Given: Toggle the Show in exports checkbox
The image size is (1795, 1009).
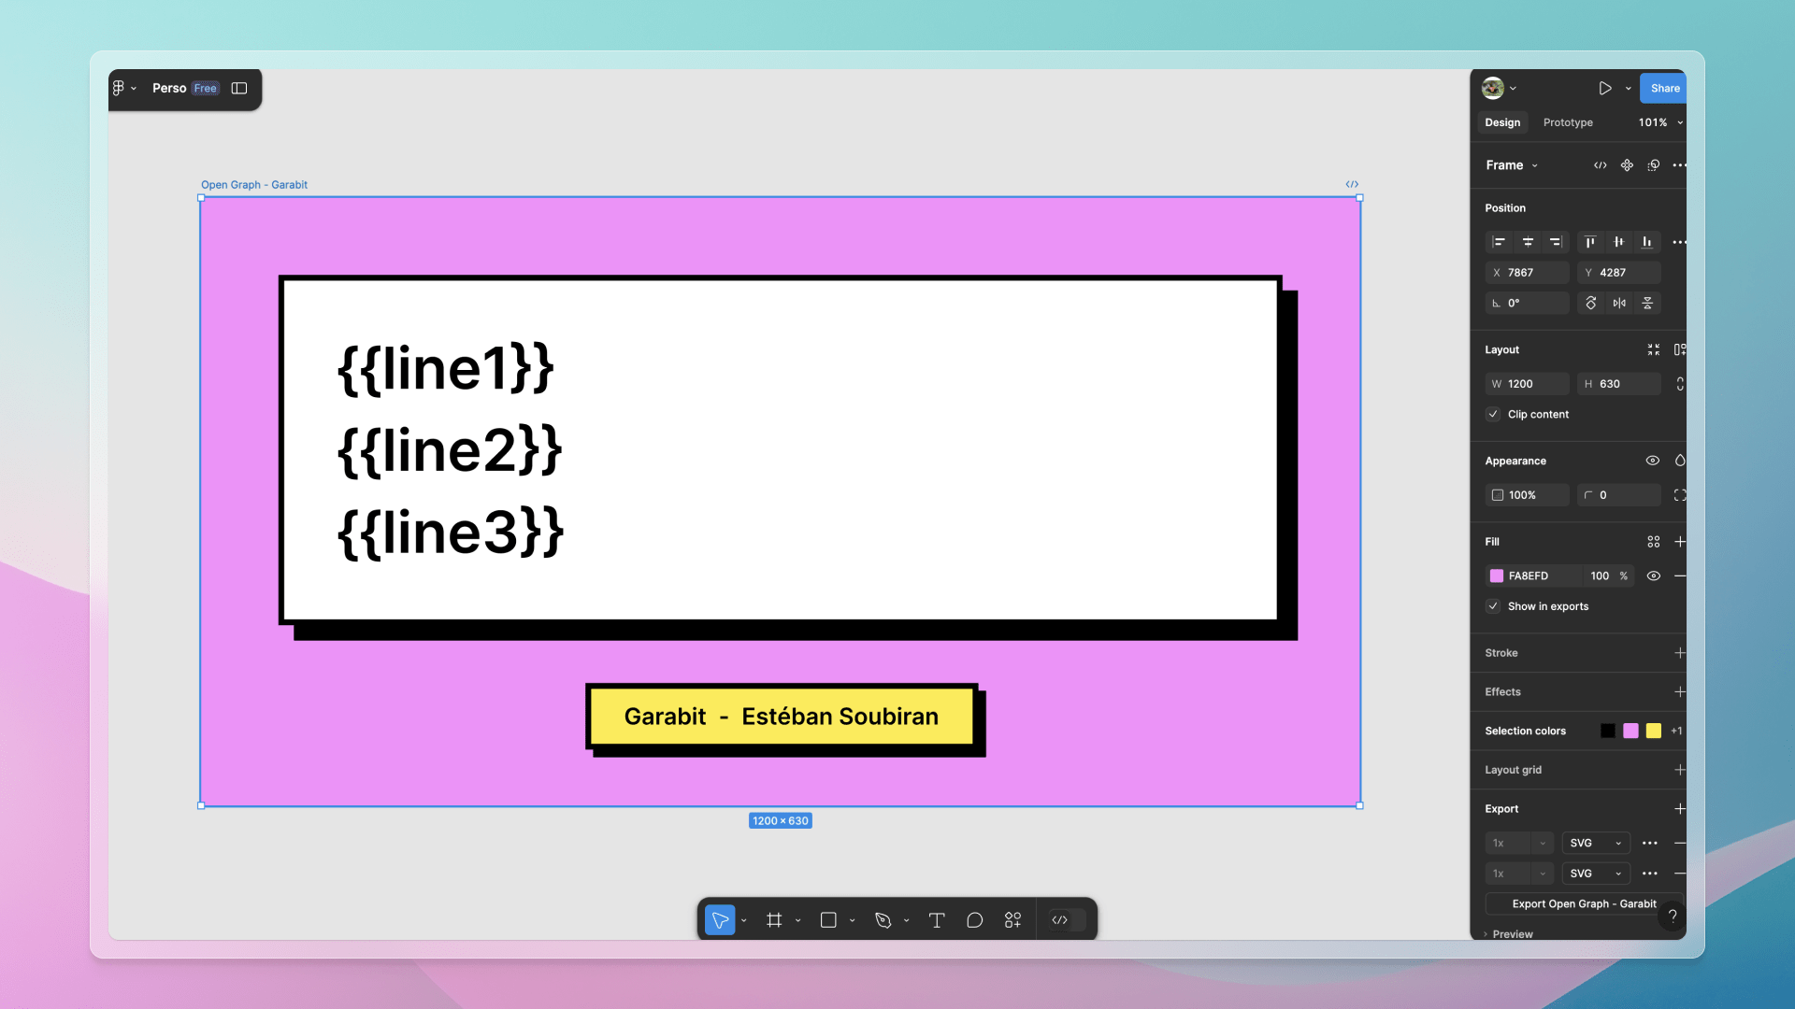Looking at the screenshot, I should click(x=1493, y=606).
